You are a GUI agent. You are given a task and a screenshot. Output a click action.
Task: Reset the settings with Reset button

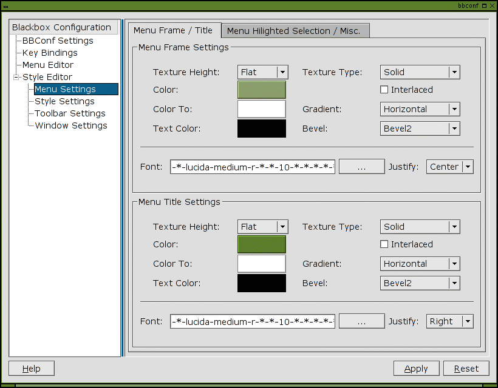click(x=466, y=369)
